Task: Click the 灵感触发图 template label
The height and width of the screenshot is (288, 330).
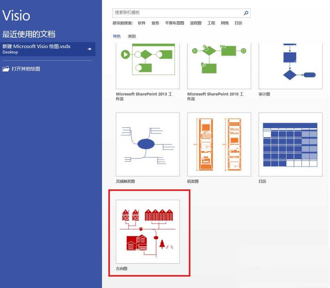Action: (x=125, y=181)
